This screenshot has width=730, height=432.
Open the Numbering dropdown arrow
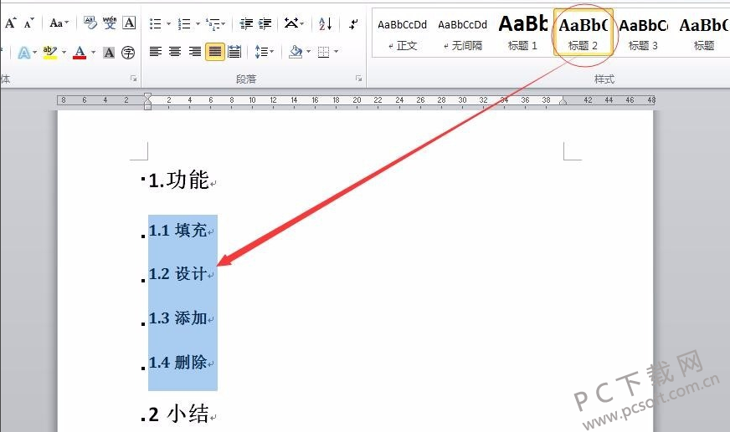(x=198, y=23)
